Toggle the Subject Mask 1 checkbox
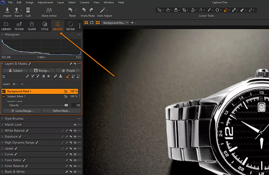Screen dimensions: 269x175 [4, 96]
